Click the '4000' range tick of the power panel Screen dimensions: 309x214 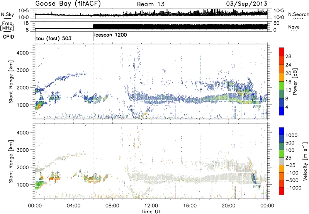(23, 53)
